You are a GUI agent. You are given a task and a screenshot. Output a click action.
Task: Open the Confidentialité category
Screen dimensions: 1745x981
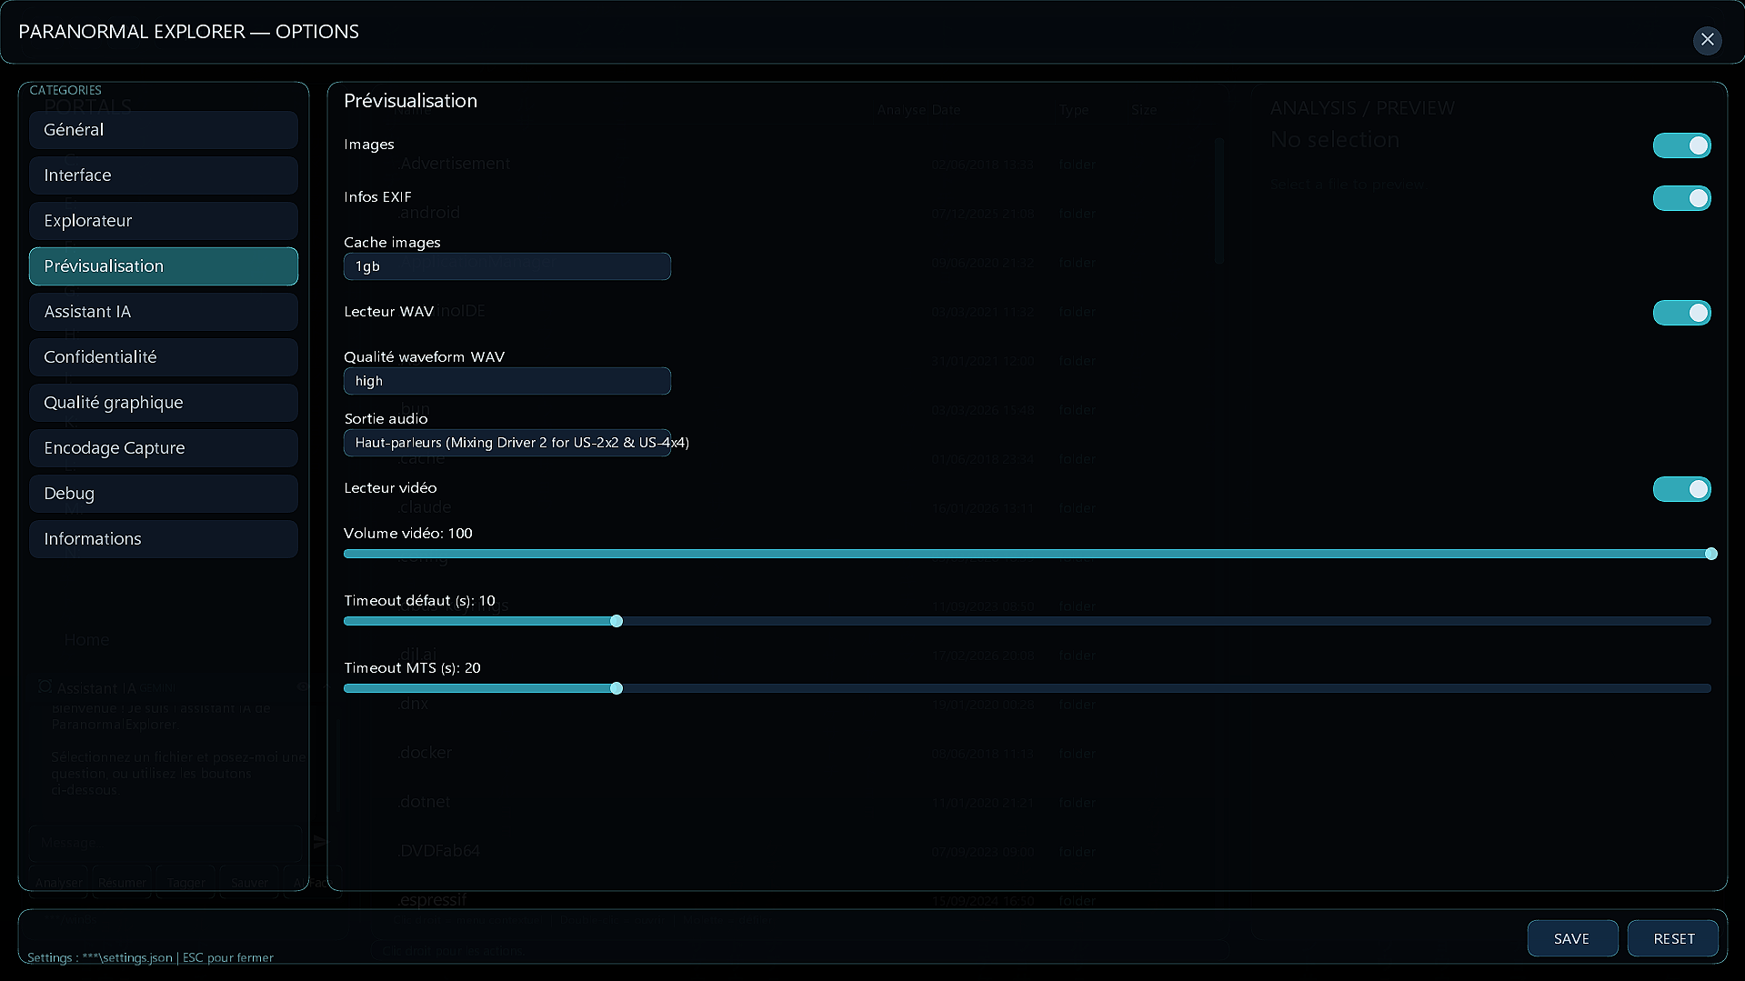tap(164, 357)
